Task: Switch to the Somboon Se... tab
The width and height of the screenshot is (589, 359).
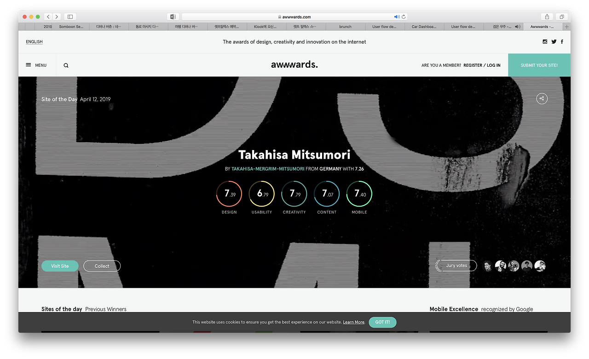Action: pos(71,27)
